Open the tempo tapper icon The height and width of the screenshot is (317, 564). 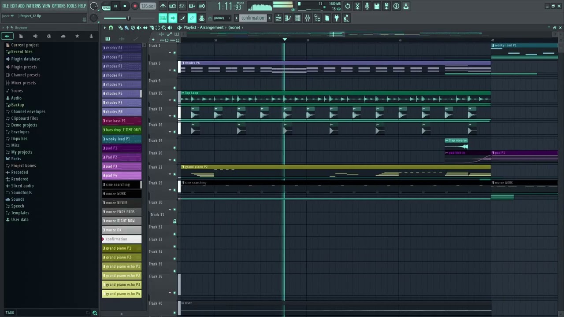346,18
